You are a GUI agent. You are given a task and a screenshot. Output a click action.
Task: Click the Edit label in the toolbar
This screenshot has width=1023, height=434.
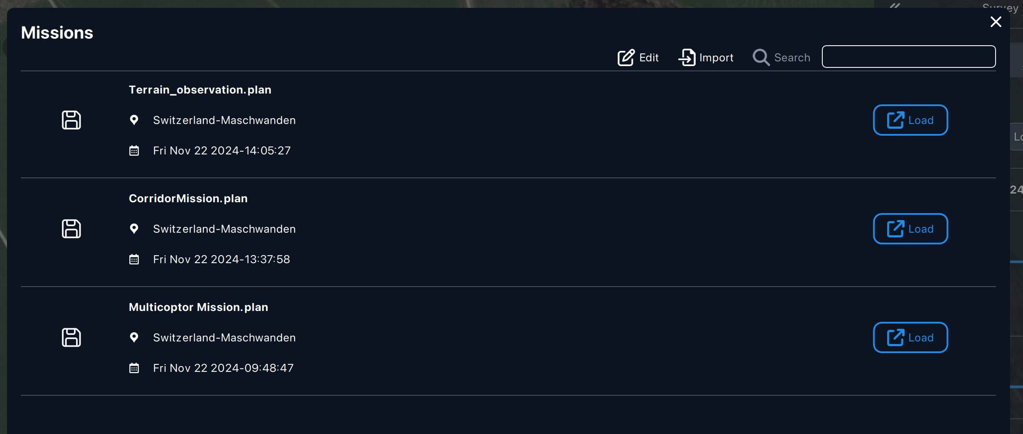(649, 57)
